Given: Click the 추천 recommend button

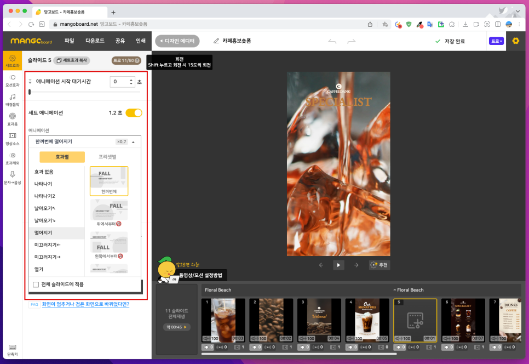Looking at the screenshot, I should point(379,265).
